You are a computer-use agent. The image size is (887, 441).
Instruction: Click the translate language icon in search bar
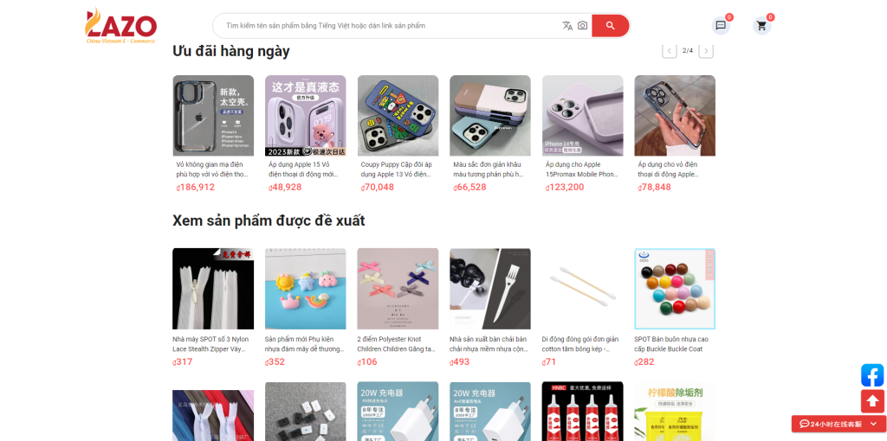point(567,25)
